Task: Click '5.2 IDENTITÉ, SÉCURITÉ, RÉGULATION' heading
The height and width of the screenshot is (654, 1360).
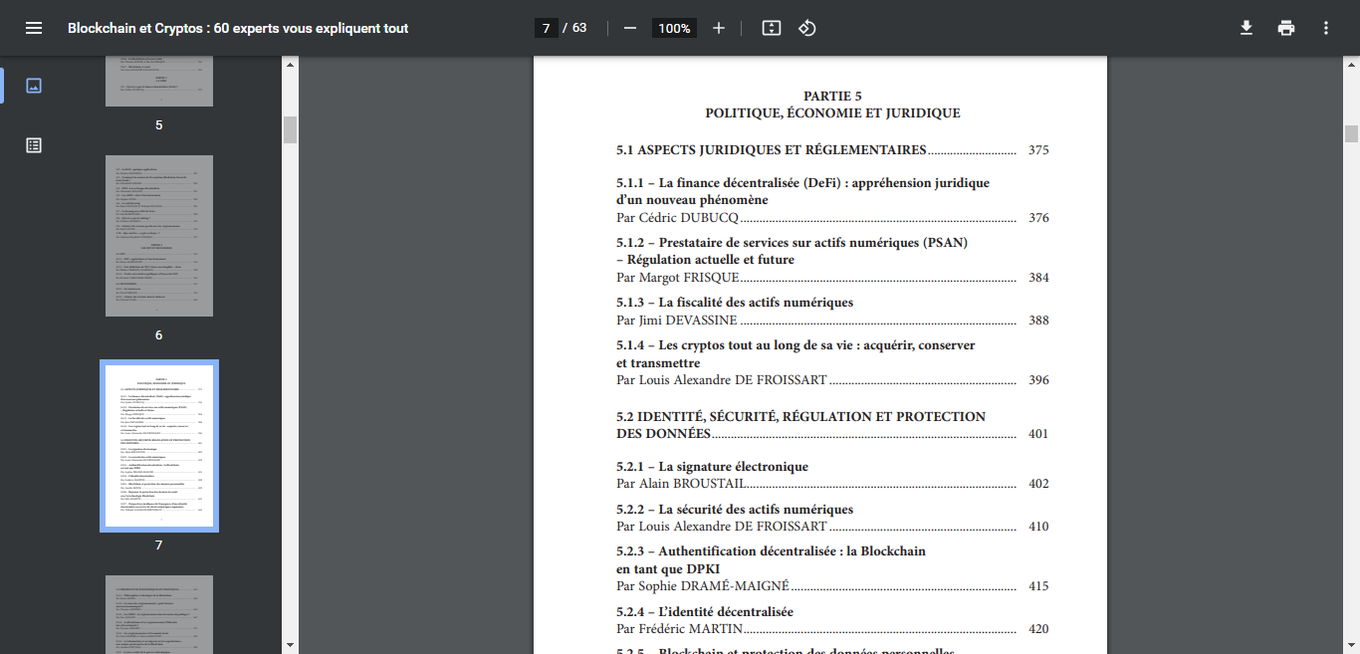Action: pos(800,425)
